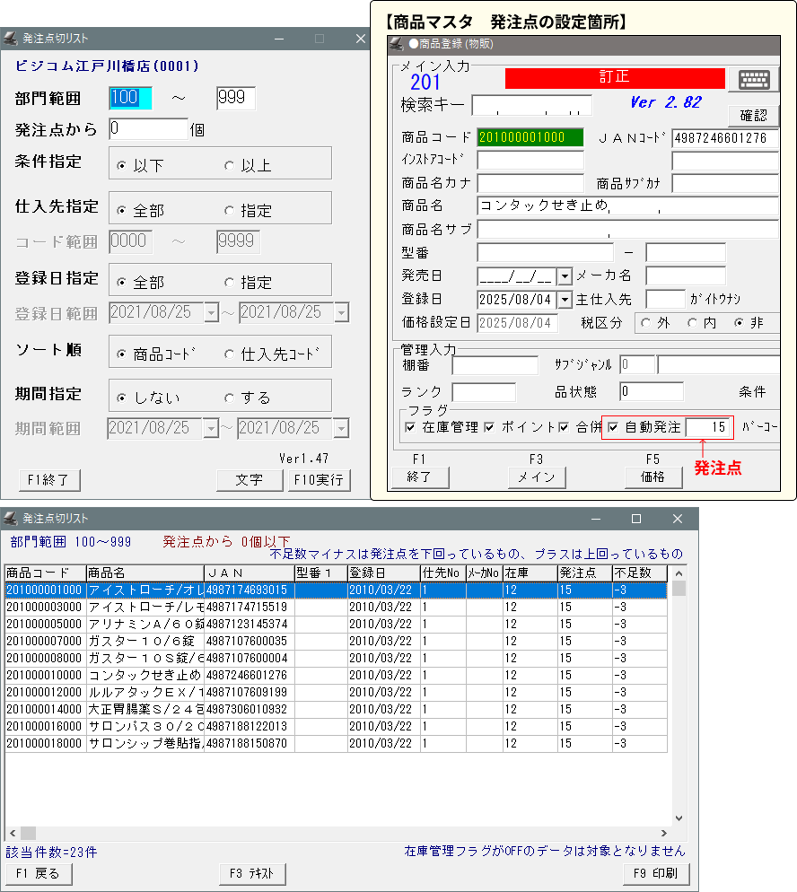
Task: Select the 以上 condition radio button
Action: pyautogui.click(x=229, y=166)
